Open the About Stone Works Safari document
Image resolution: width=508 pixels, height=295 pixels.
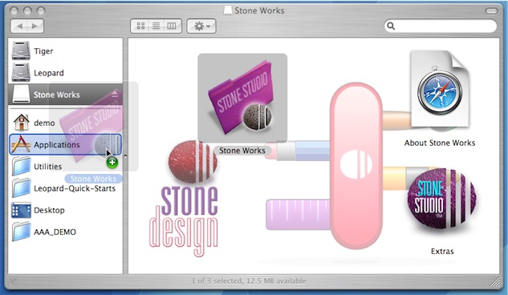(x=440, y=90)
